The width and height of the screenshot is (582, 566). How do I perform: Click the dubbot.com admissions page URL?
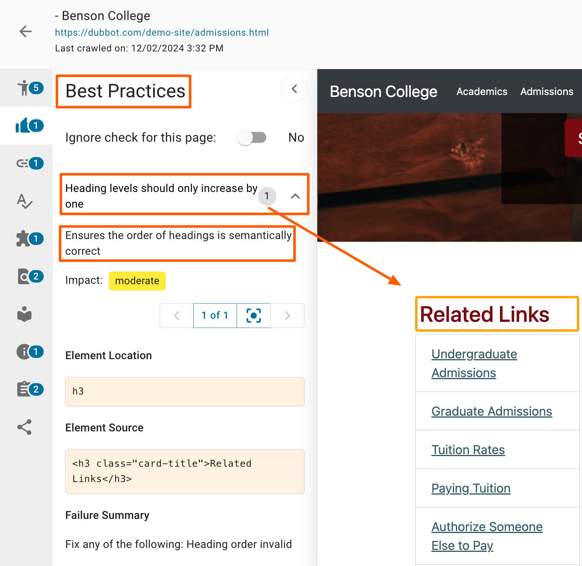pos(162,32)
